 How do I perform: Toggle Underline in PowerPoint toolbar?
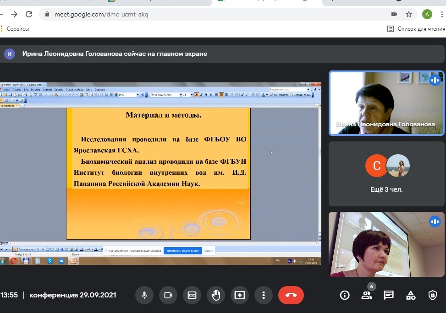pyautogui.click(x=206, y=95)
